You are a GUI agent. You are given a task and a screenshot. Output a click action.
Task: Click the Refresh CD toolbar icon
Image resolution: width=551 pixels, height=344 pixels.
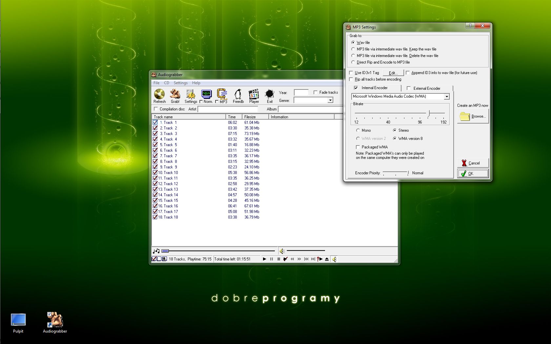pos(159,94)
